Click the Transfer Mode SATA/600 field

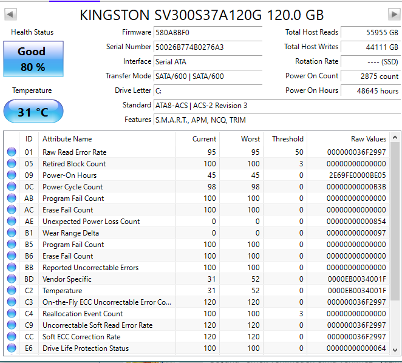(208, 76)
